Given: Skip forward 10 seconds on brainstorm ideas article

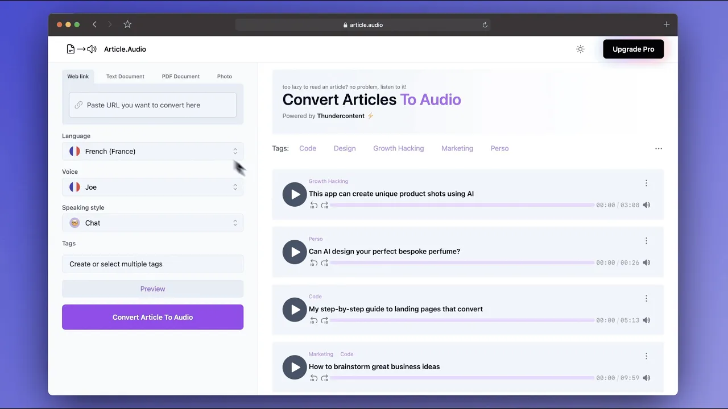Looking at the screenshot, I should [324, 378].
